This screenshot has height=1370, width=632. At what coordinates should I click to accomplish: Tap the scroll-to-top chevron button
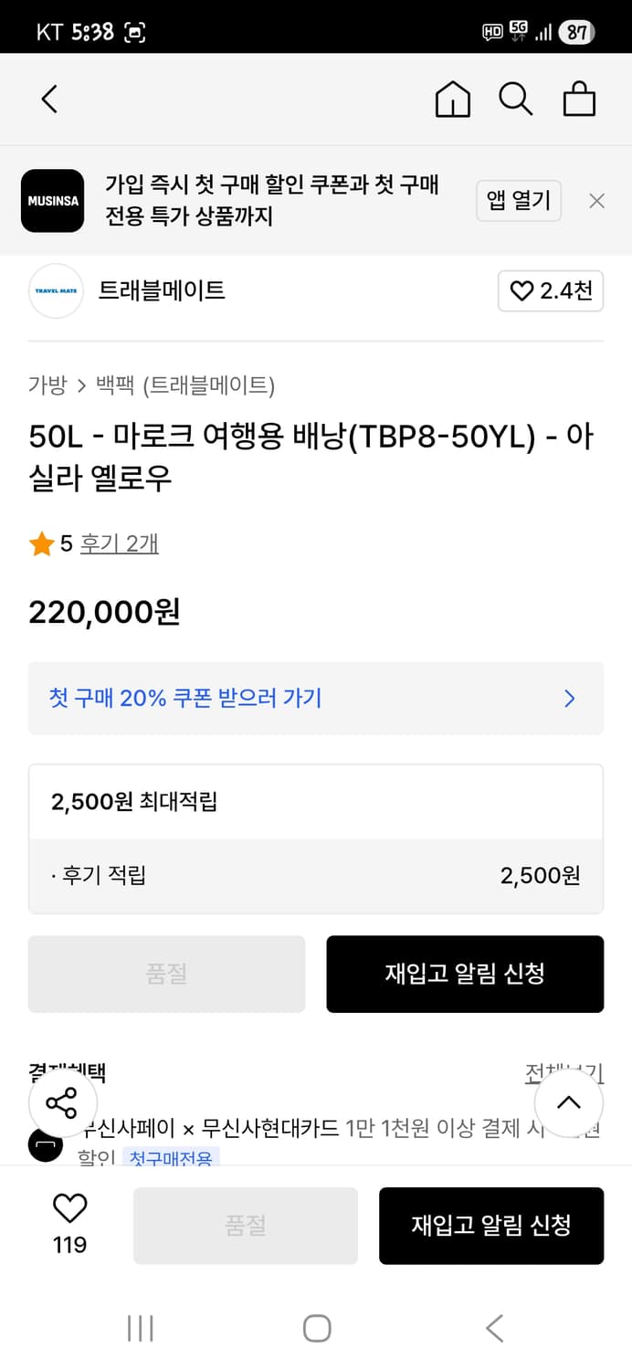point(569,1103)
